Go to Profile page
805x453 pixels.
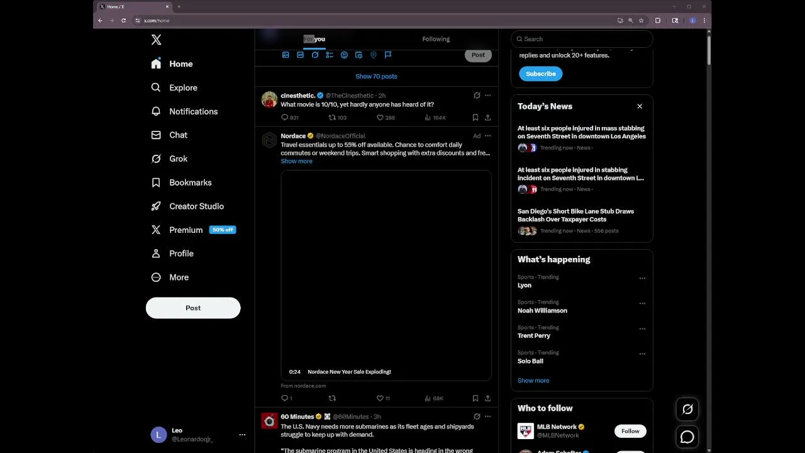point(173,254)
